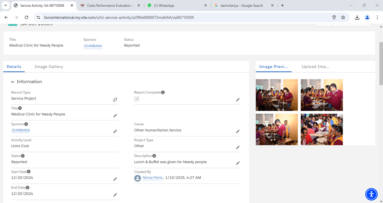Open site information icon in address bar
Image resolution: width=383 pixels, height=203 pixels.
tap(39, 17)
